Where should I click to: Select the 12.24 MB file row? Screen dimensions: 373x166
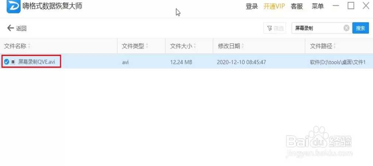coord(186,62)
